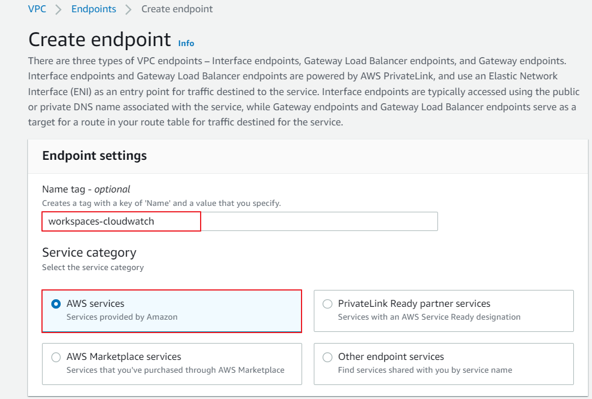Click 'Services that you've purchased' description text
The height and width of the screenshot is (399, 592).
[x=175, y=370]
